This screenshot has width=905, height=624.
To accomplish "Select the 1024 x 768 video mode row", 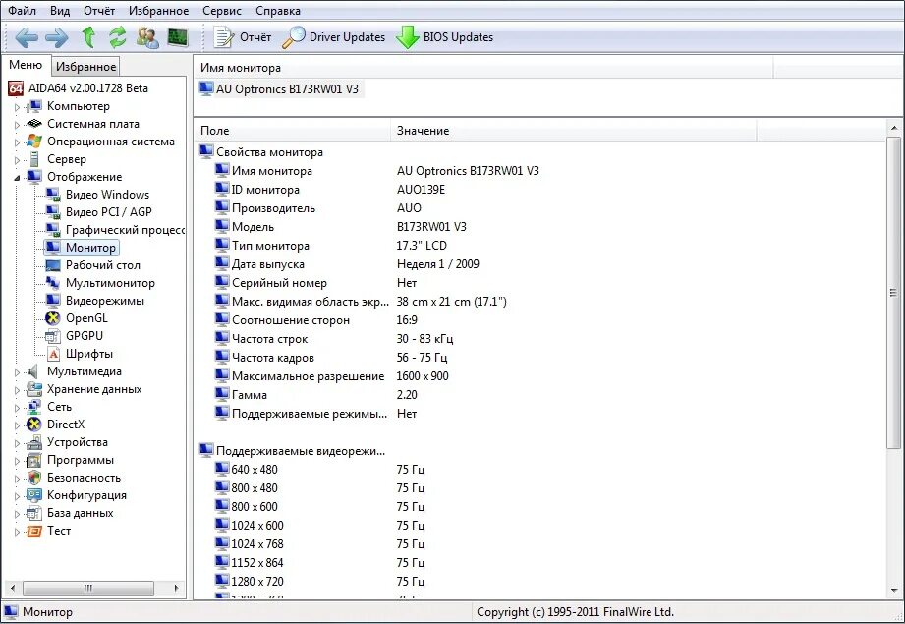I will (x=319, y=544).
